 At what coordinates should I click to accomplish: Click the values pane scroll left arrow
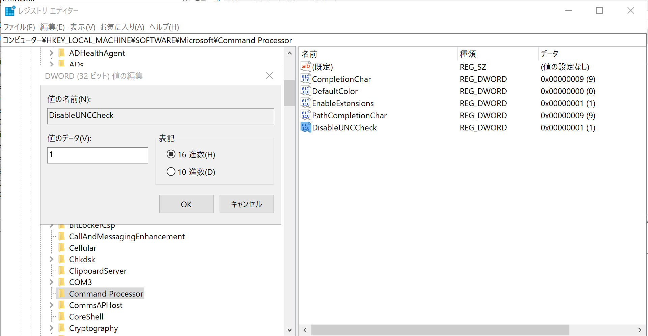305,330
